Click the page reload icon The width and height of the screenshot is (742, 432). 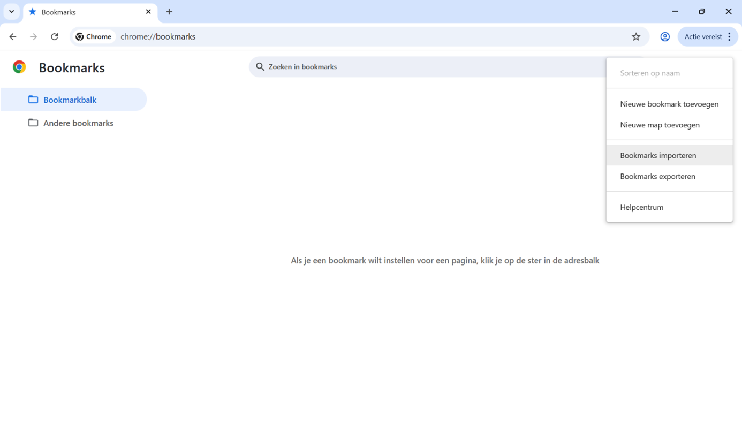(x=54, y=36)
